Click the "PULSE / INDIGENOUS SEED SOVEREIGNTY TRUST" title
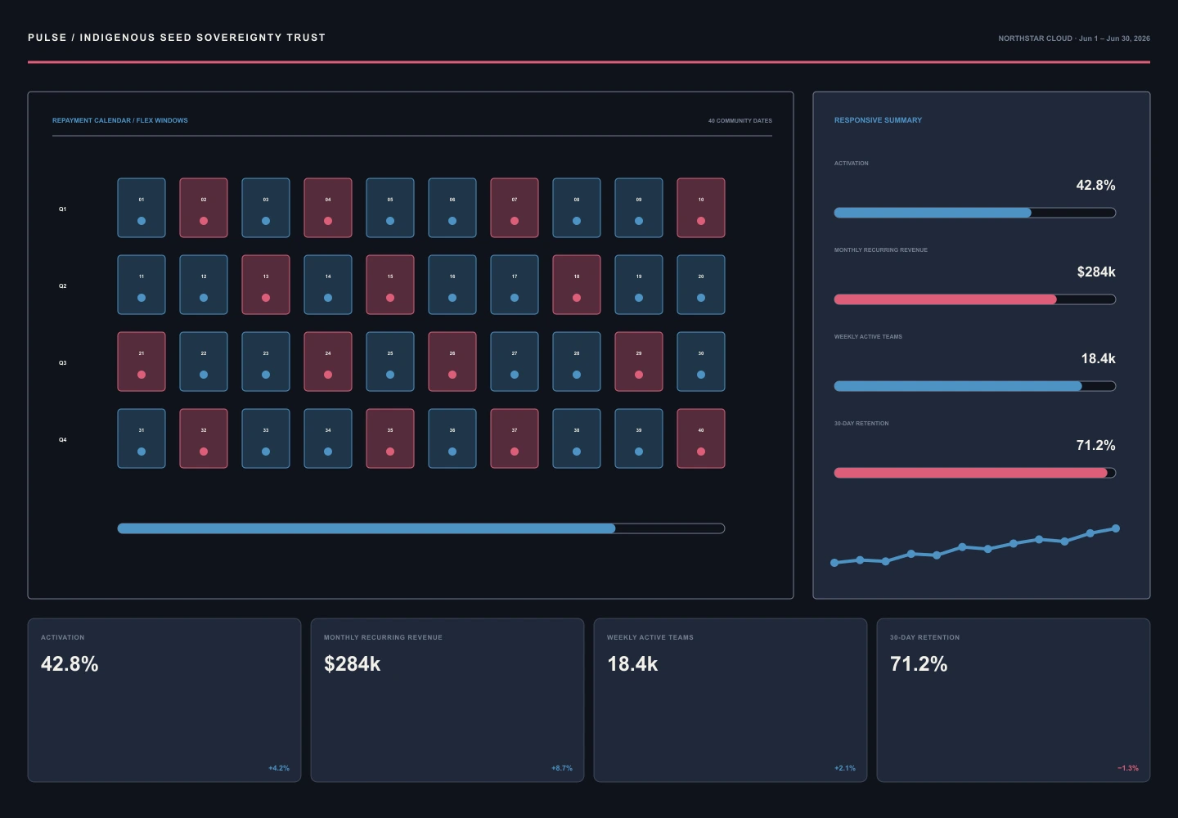The height and width of the screenshot is (818, 1178). pyautogui.click(x=177, y=38)
